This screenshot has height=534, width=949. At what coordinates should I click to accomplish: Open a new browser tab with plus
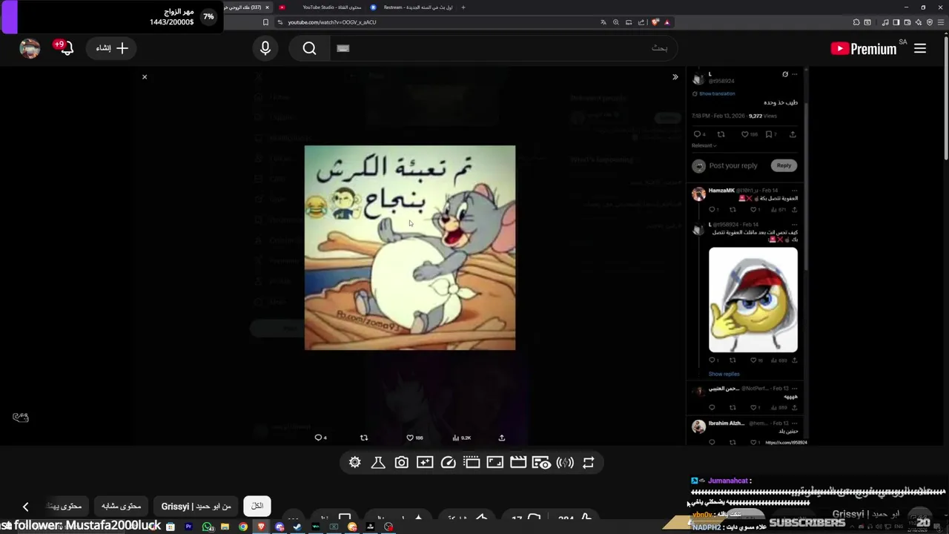pyautogui.click(x=463, y=7)
